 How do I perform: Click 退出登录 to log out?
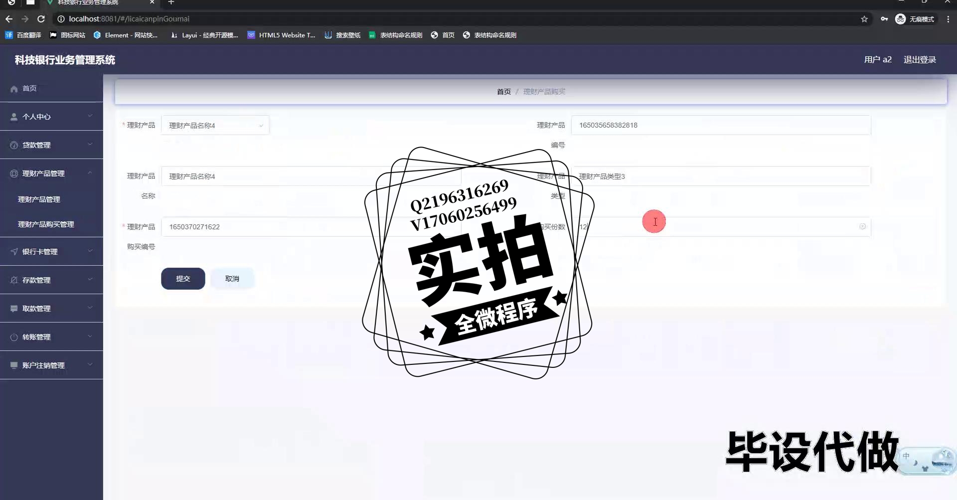coord(920,60)
